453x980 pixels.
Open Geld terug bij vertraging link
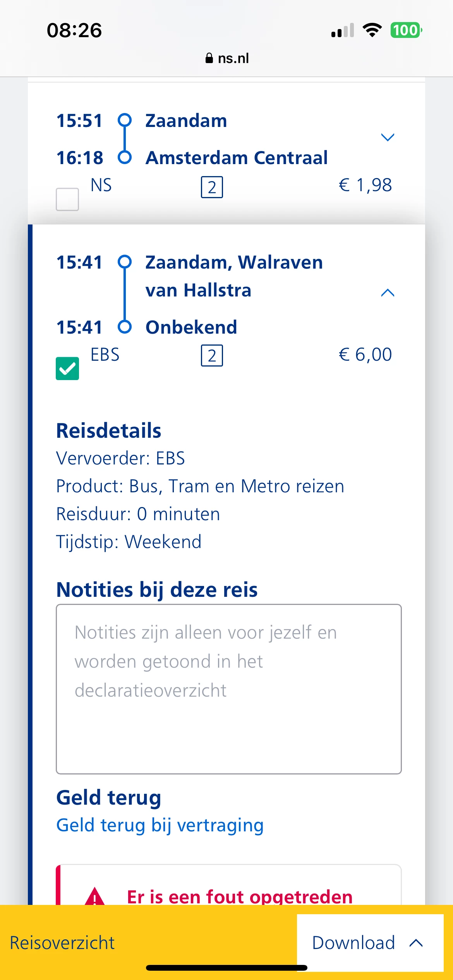click(160, 825)
